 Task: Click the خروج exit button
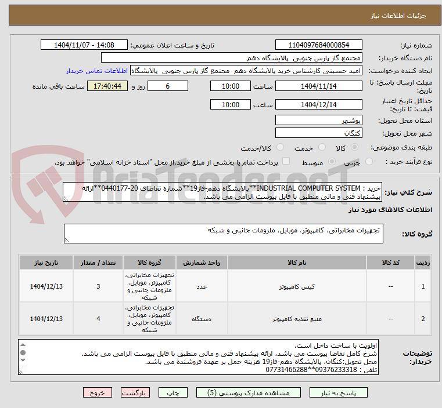[98, 392]
